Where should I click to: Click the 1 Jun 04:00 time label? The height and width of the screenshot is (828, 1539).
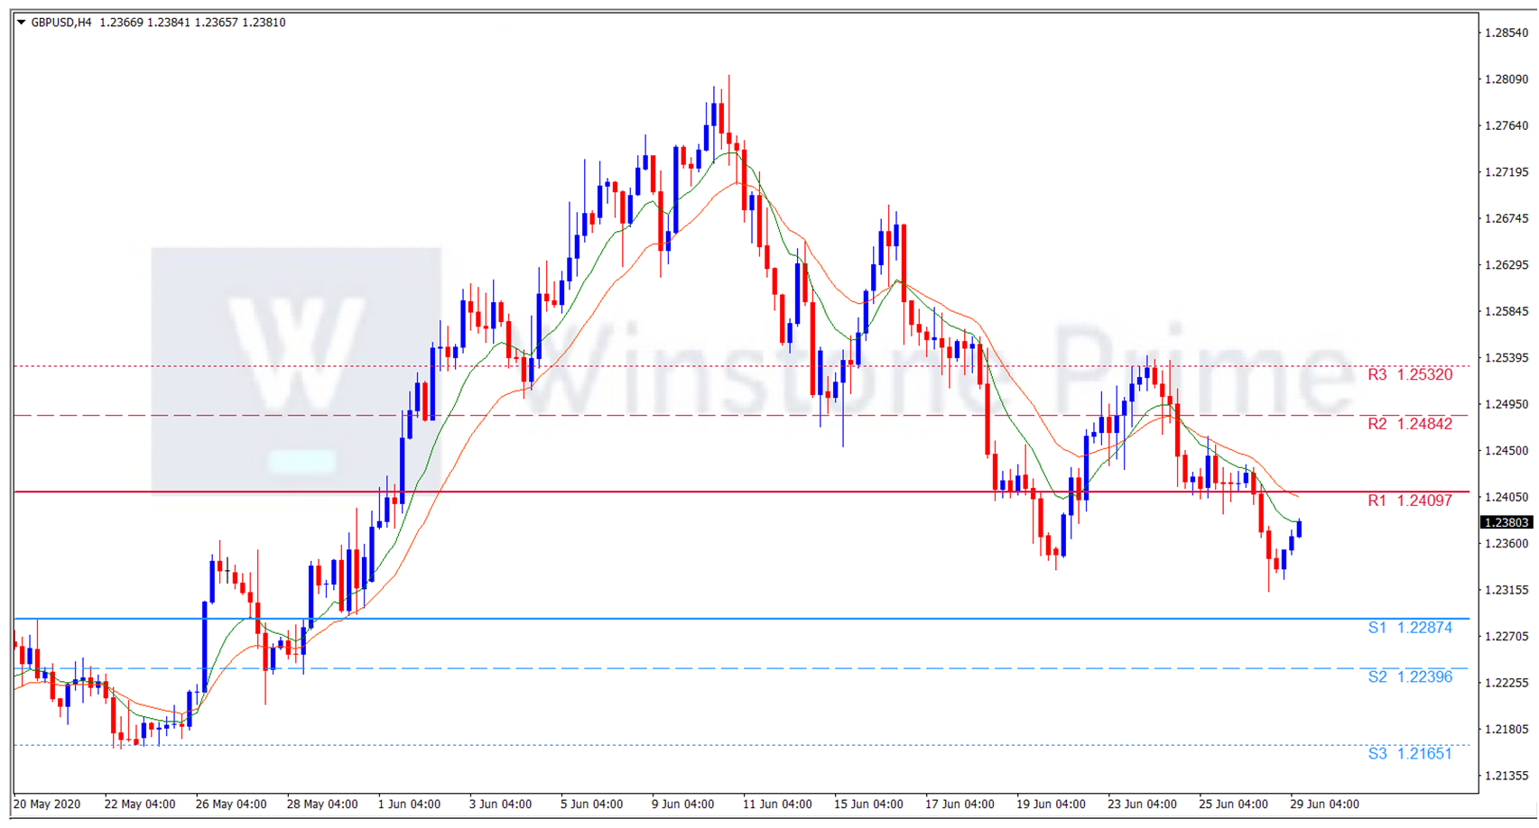click(x=409, y=805)
